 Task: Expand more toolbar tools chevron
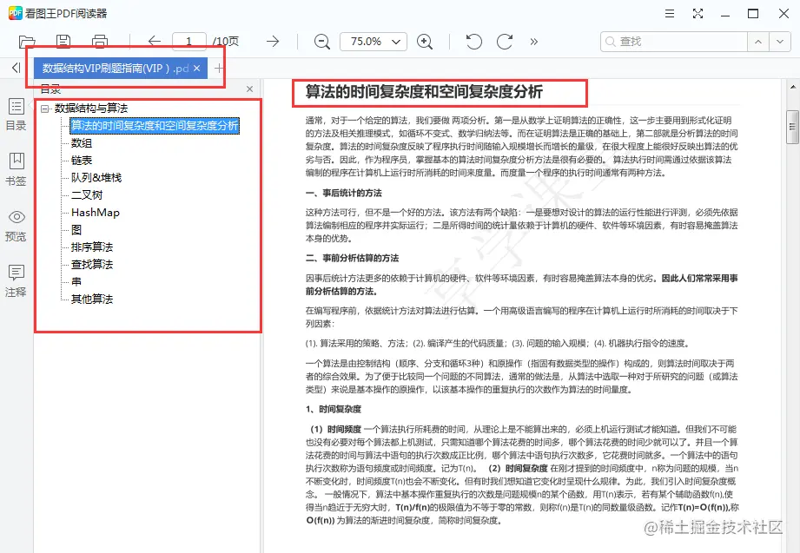533,42
